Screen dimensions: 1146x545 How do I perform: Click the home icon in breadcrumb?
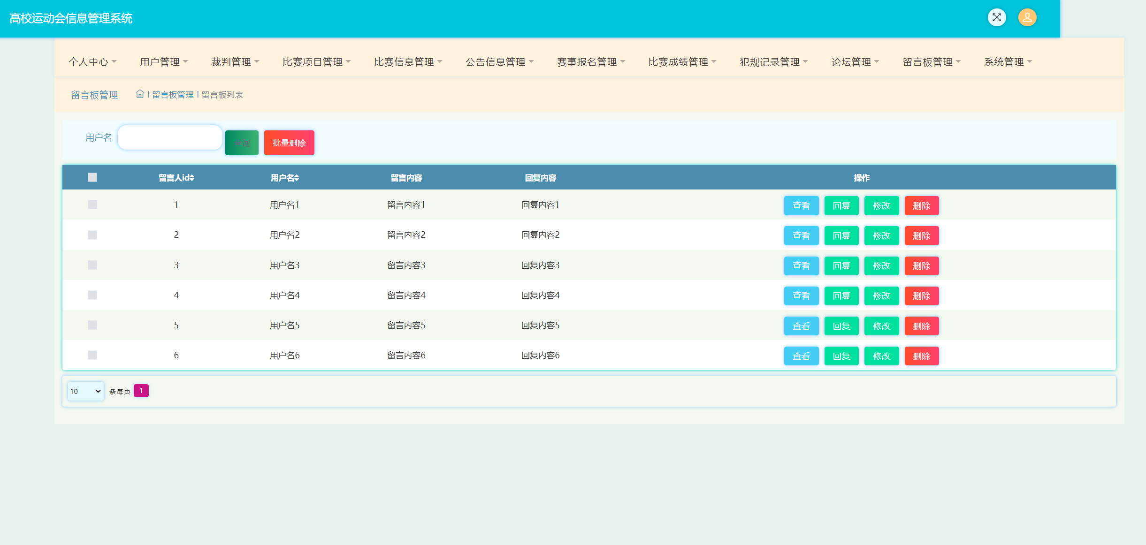[140, 94]
